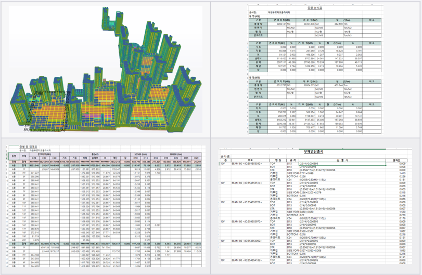Image resolution: width=422 pixels, height=275 pixels.
Task: Click the 결과값 column header
Action: pyautogui.click(x=396, y=160)
